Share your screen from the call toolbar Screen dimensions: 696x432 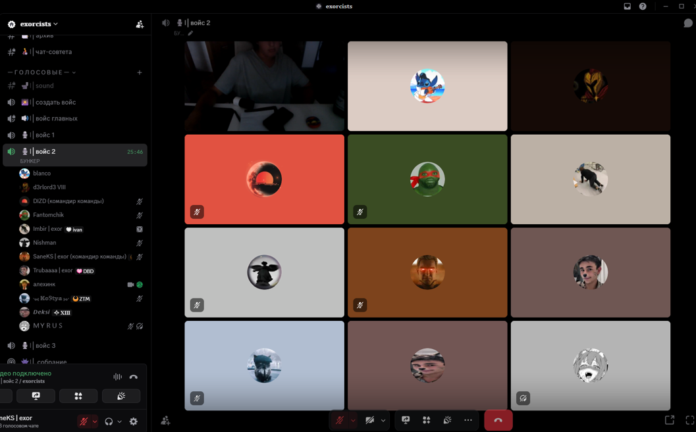(405, 420)
